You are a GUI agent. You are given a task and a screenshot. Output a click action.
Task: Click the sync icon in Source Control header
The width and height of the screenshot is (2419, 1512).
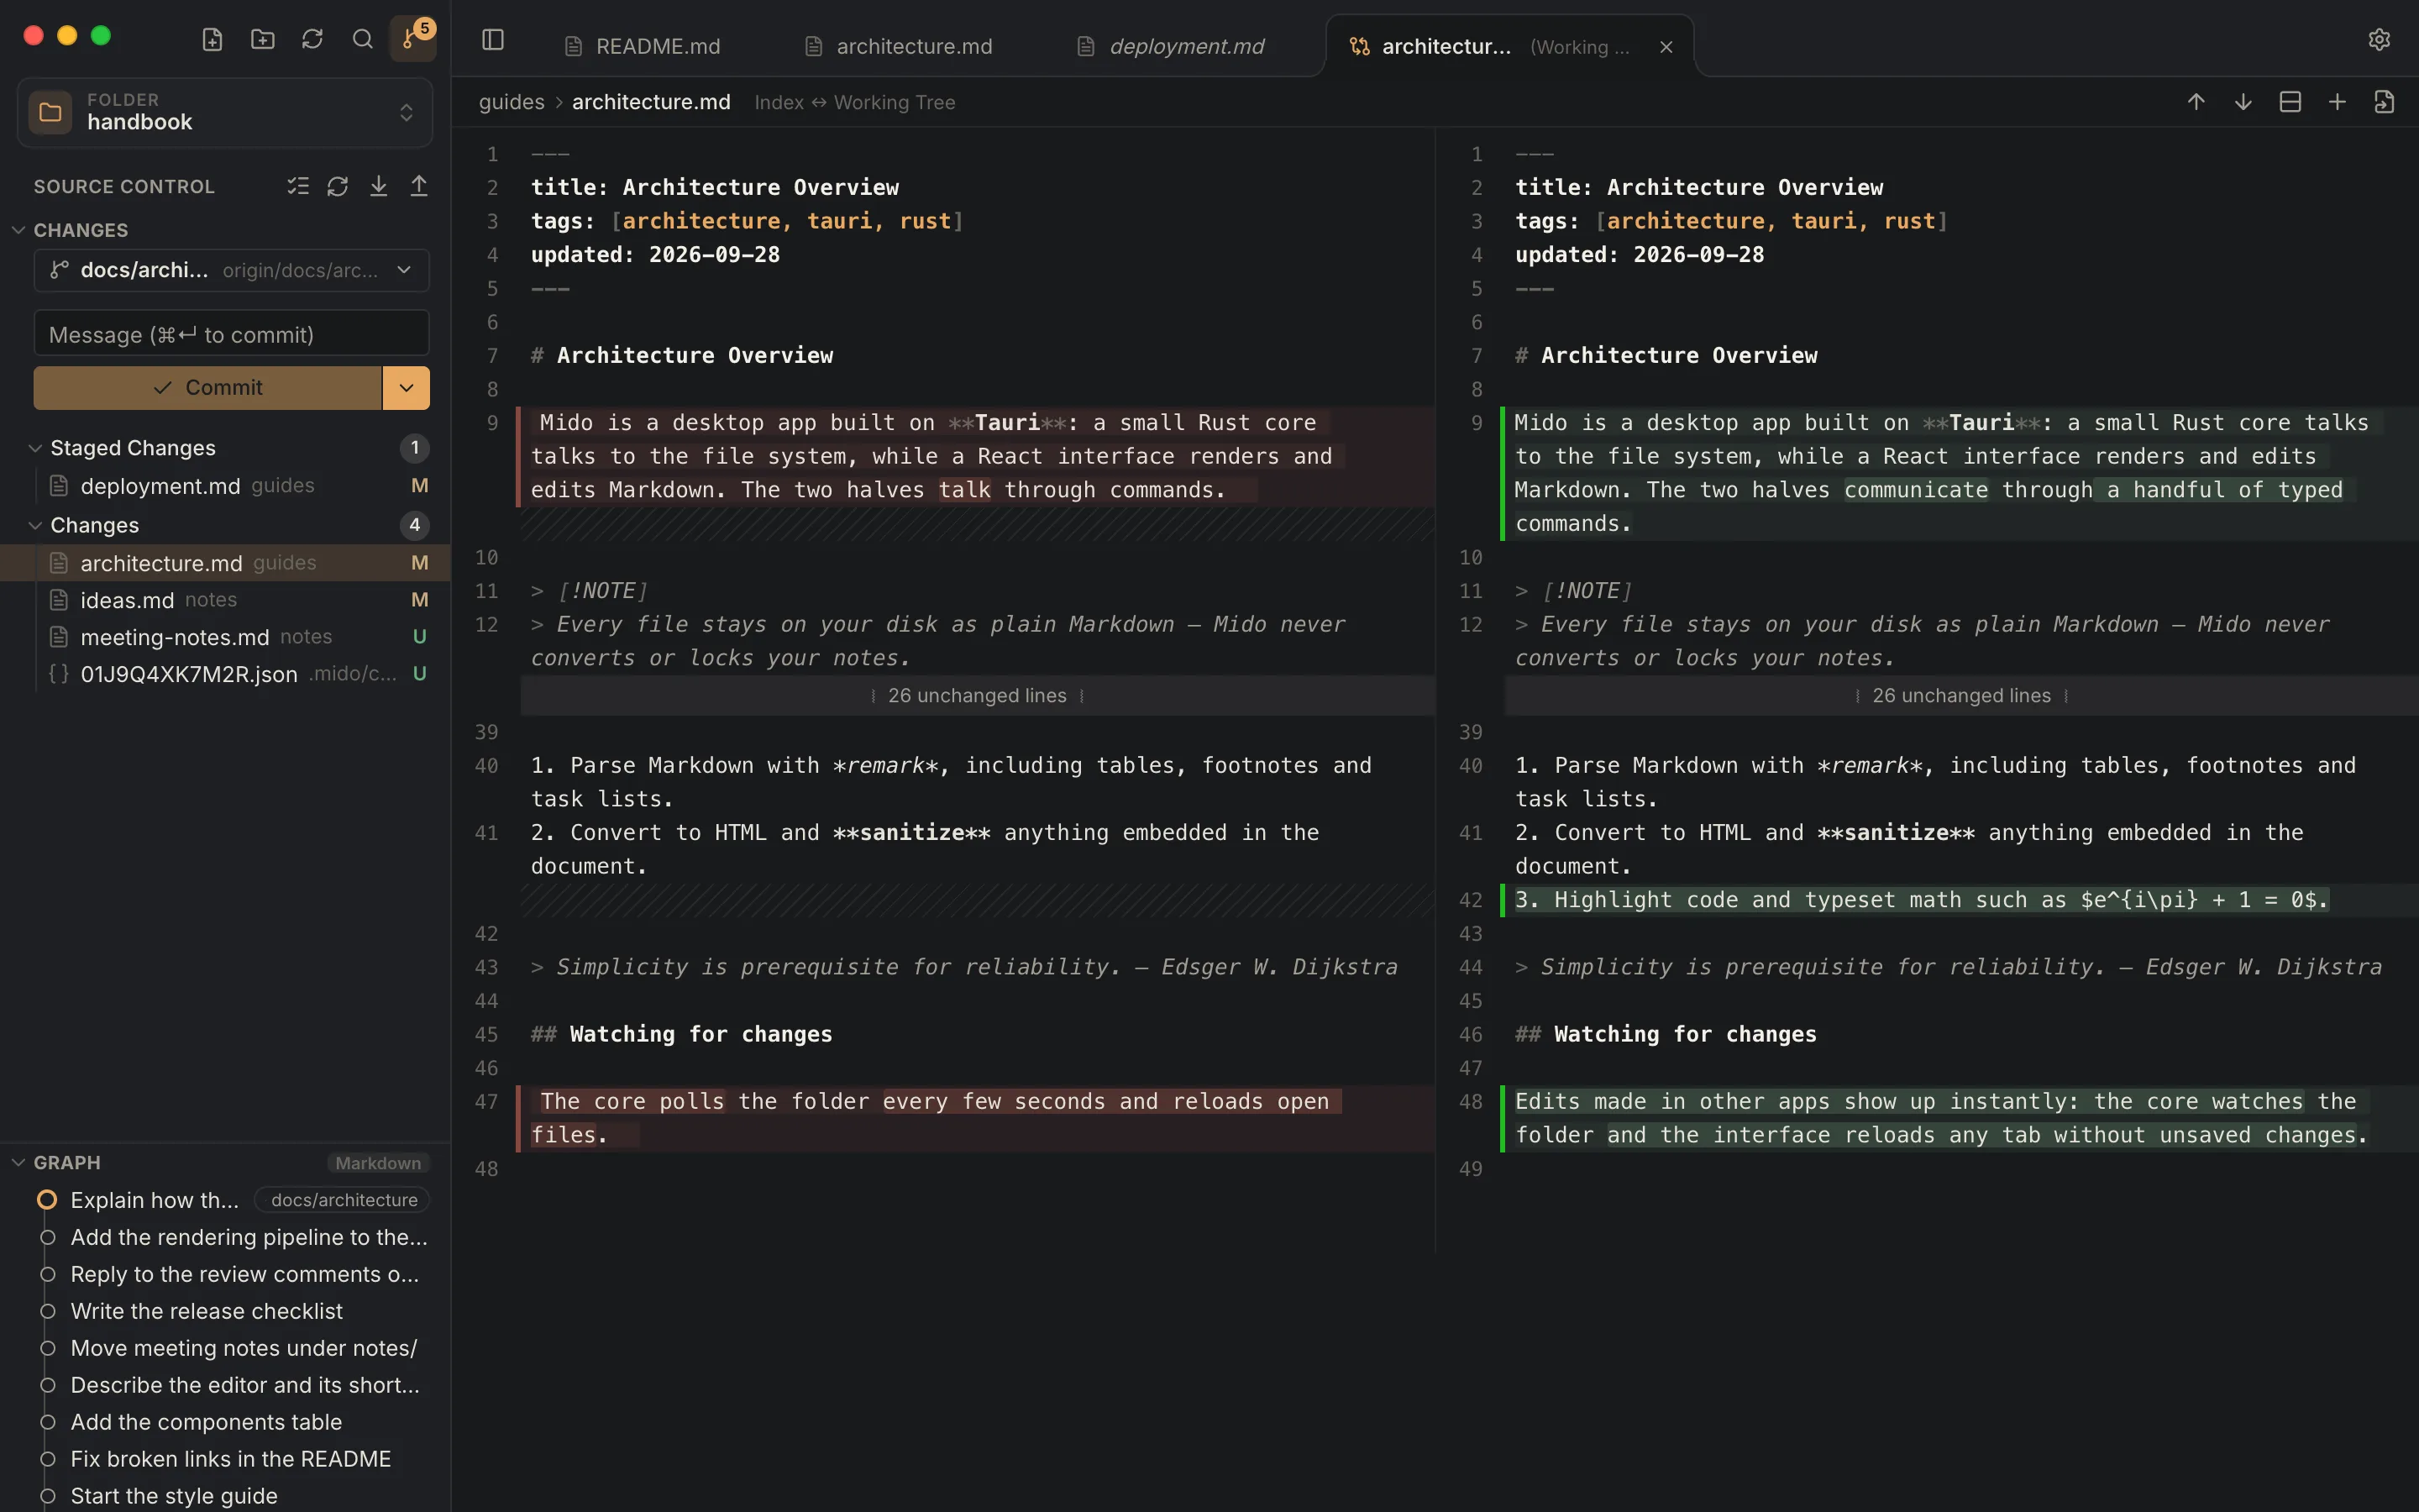point(338,186)
